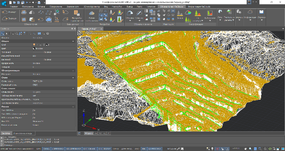
Task: Click the zoom magnifier icon in status bar
Action: (250, 149)
